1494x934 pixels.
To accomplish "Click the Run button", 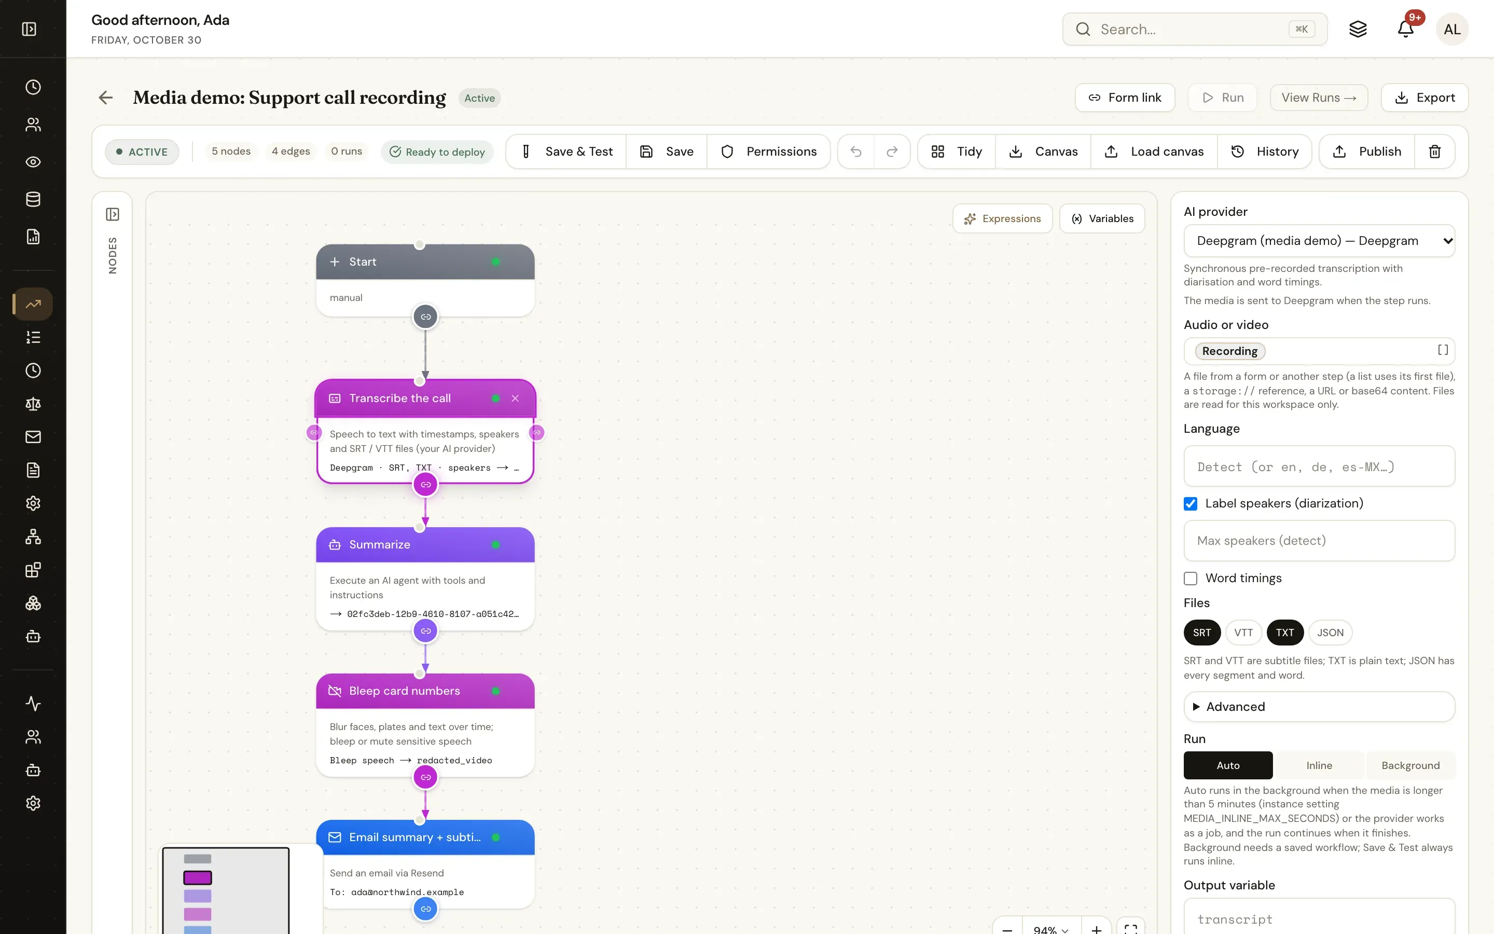I will click(1222, 98).
